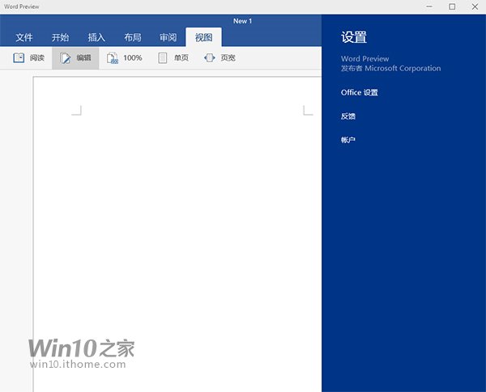Image resolution: width=486 pixels, height=392 pixels.
Task: Click the 编辑 label in ribbon
Action: [x=83, y=58]
